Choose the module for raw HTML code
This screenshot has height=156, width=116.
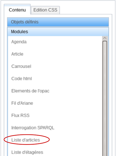(x=22, y=79)
